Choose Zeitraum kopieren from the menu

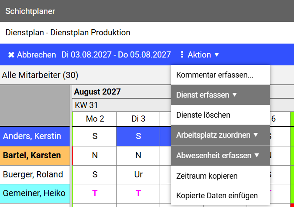[220, 176]
